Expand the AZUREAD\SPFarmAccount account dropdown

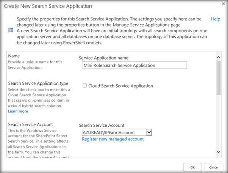click(149, 132)
